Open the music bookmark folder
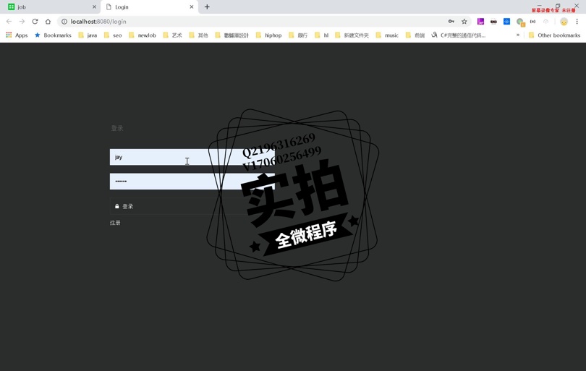The height and width of the screenshot is (371, 586). [387, 35]
